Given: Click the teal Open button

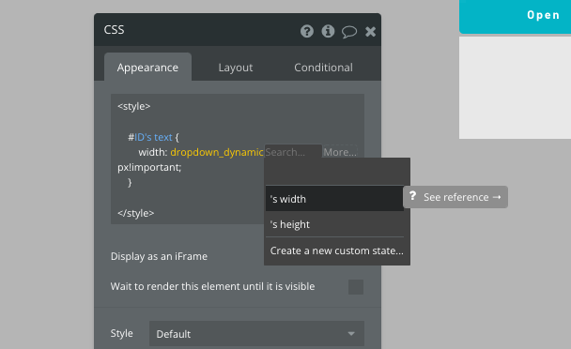Looking at the screenshot, I should tap(515, 16).
